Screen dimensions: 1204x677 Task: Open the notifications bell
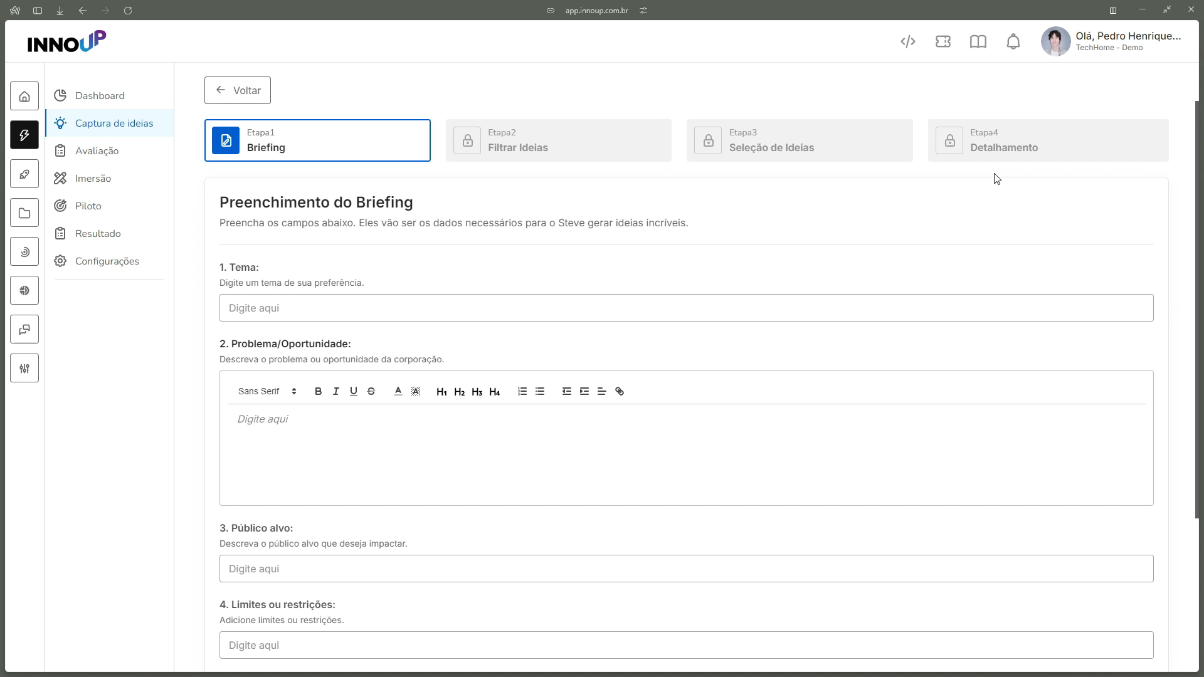click(x=1013, y=41)
